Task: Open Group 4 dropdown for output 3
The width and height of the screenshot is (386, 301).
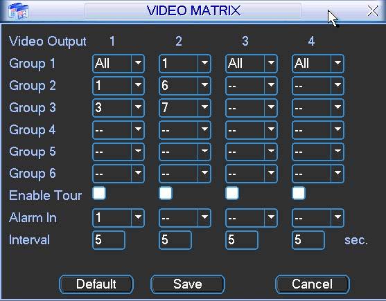Action: coord(252,129)
